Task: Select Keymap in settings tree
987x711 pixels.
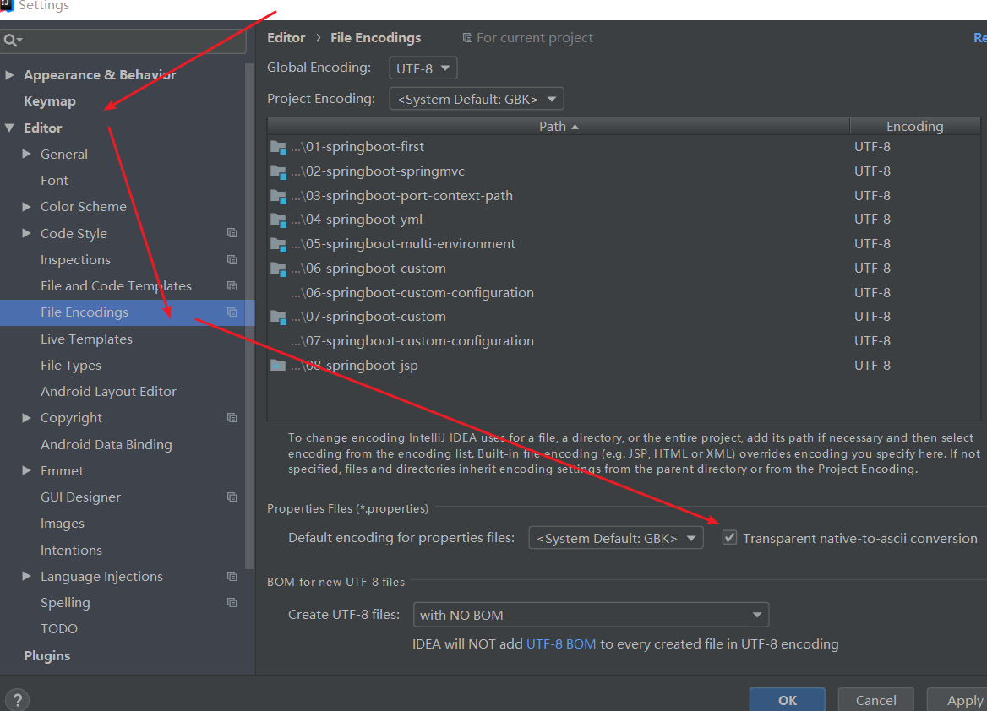Action: point(50,101)
